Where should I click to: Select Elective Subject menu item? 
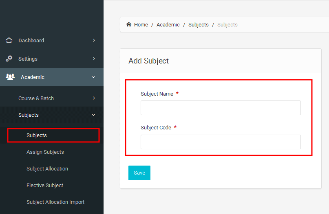[x=45, y=185]
